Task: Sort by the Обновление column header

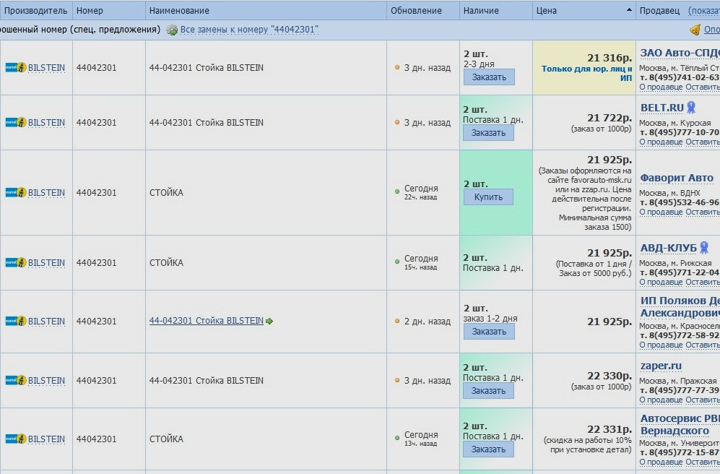Action: [x=423, y=11]
